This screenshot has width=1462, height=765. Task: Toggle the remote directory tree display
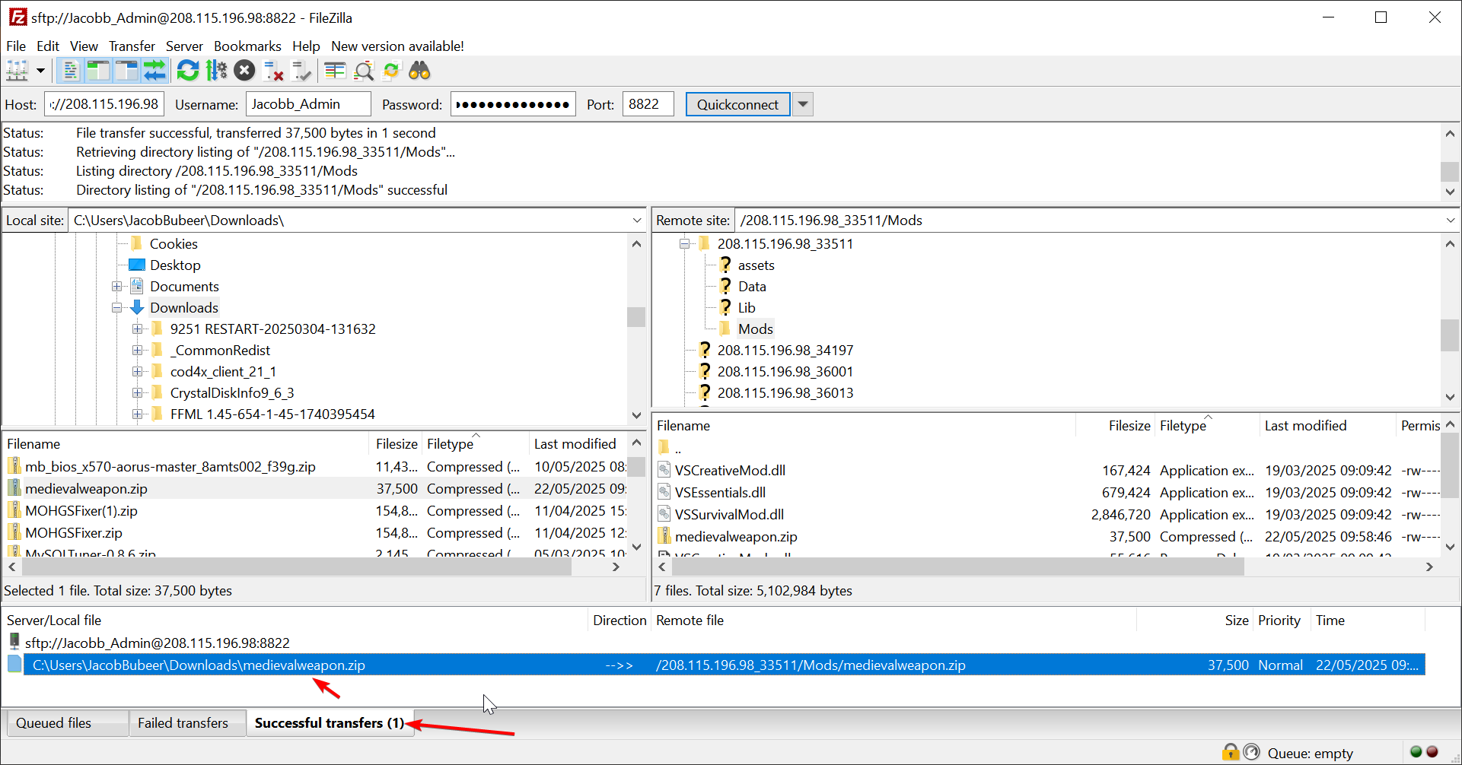pyautogui.click(x=126, y=71)
